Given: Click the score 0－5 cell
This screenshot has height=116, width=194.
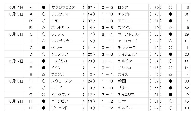Looking at the screenshot, I should pyautogui.click(x=107, y=7).
